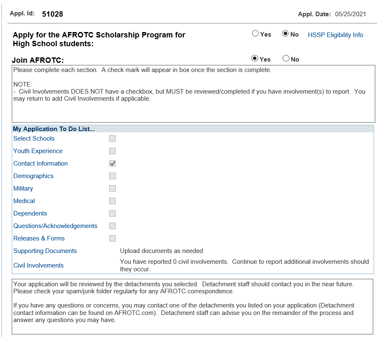Open the Youth Experience section
Screen dimensions: 377x337
point(38,151)
